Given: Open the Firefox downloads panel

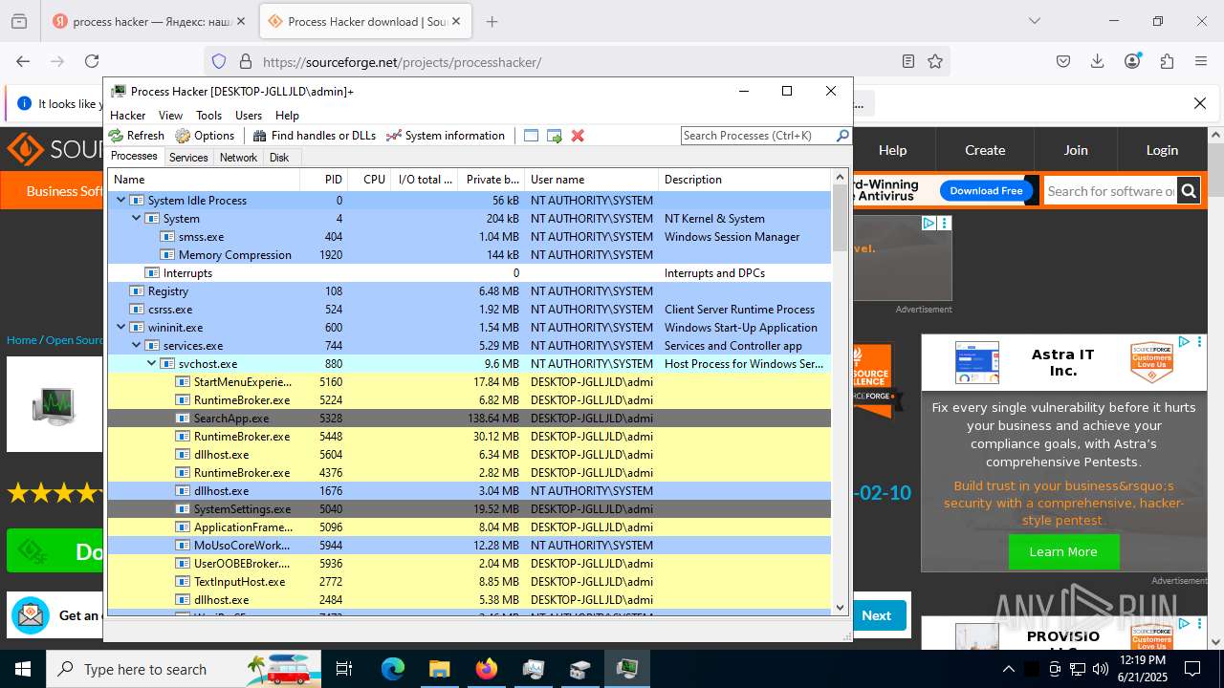Looking at the screenshot, I should (1098, 61).
